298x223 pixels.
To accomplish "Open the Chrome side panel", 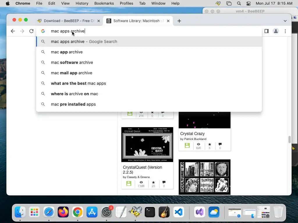I will [x=267, y=31].
